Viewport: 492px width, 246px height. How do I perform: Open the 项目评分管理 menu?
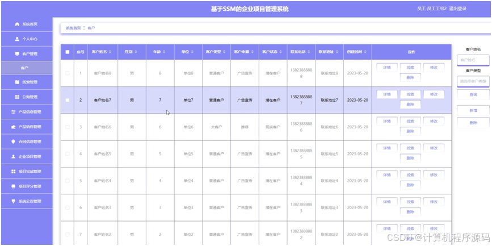[x=27, y=186]
